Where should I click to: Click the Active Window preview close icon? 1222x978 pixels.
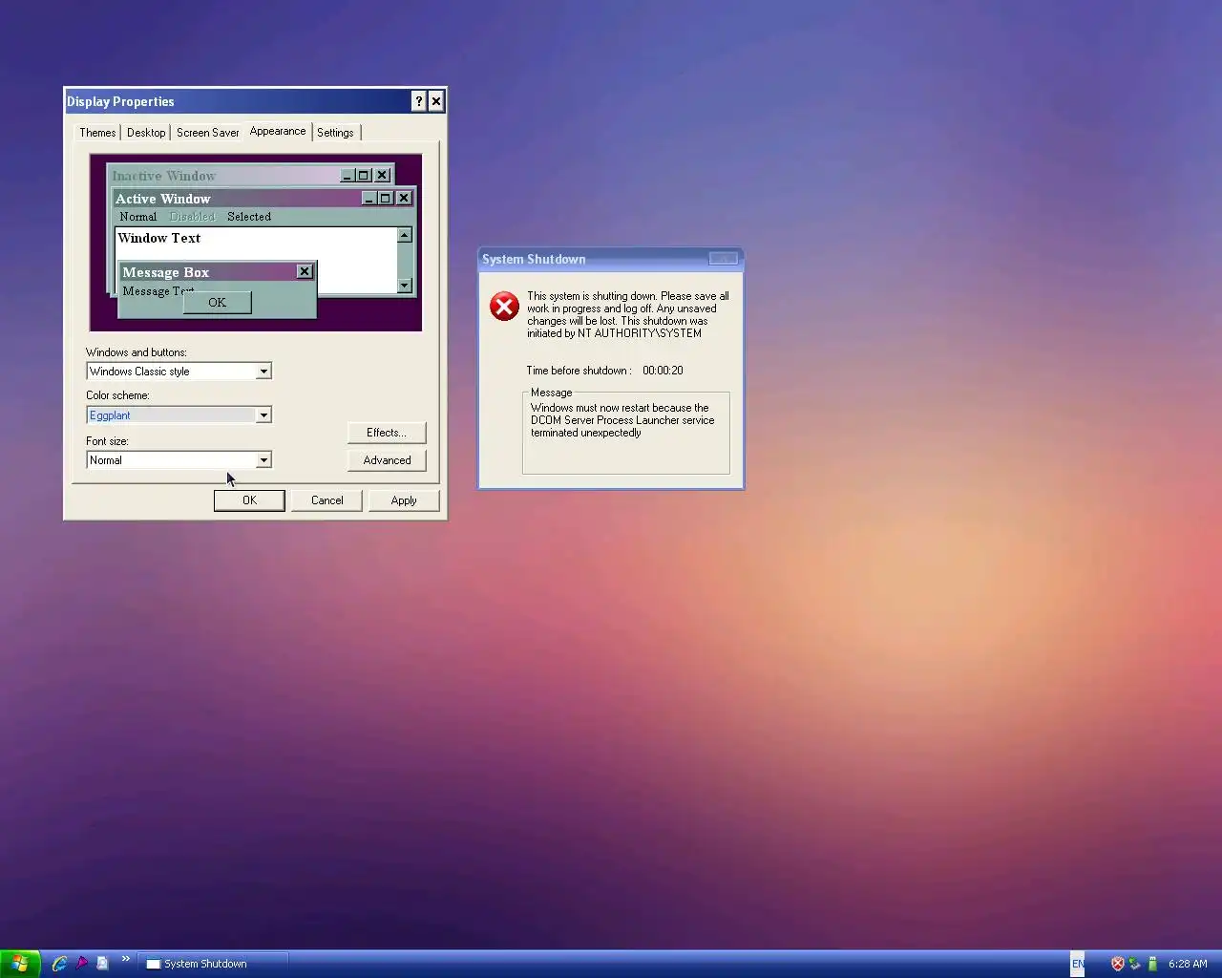click(x=404, y=198)
